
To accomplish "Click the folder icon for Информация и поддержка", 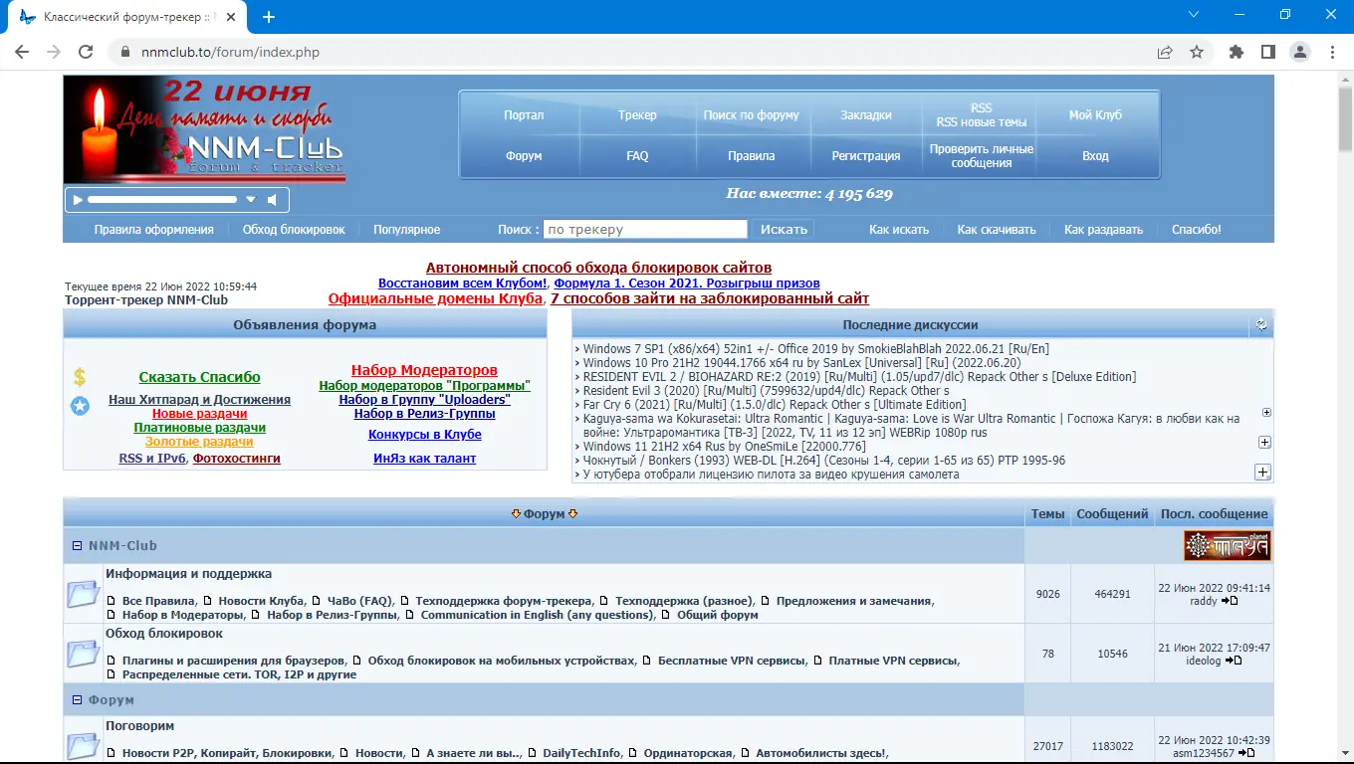I will (x=84, y=594).
